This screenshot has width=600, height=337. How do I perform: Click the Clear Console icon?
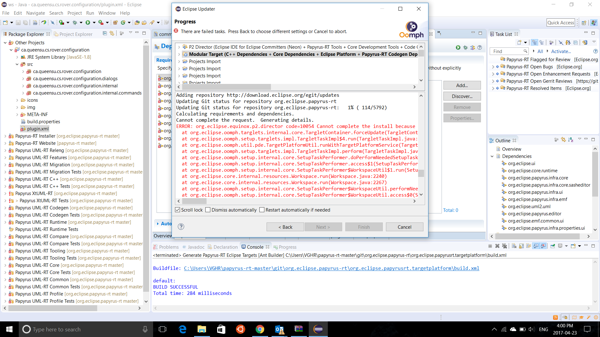click(x=514, y=246)
